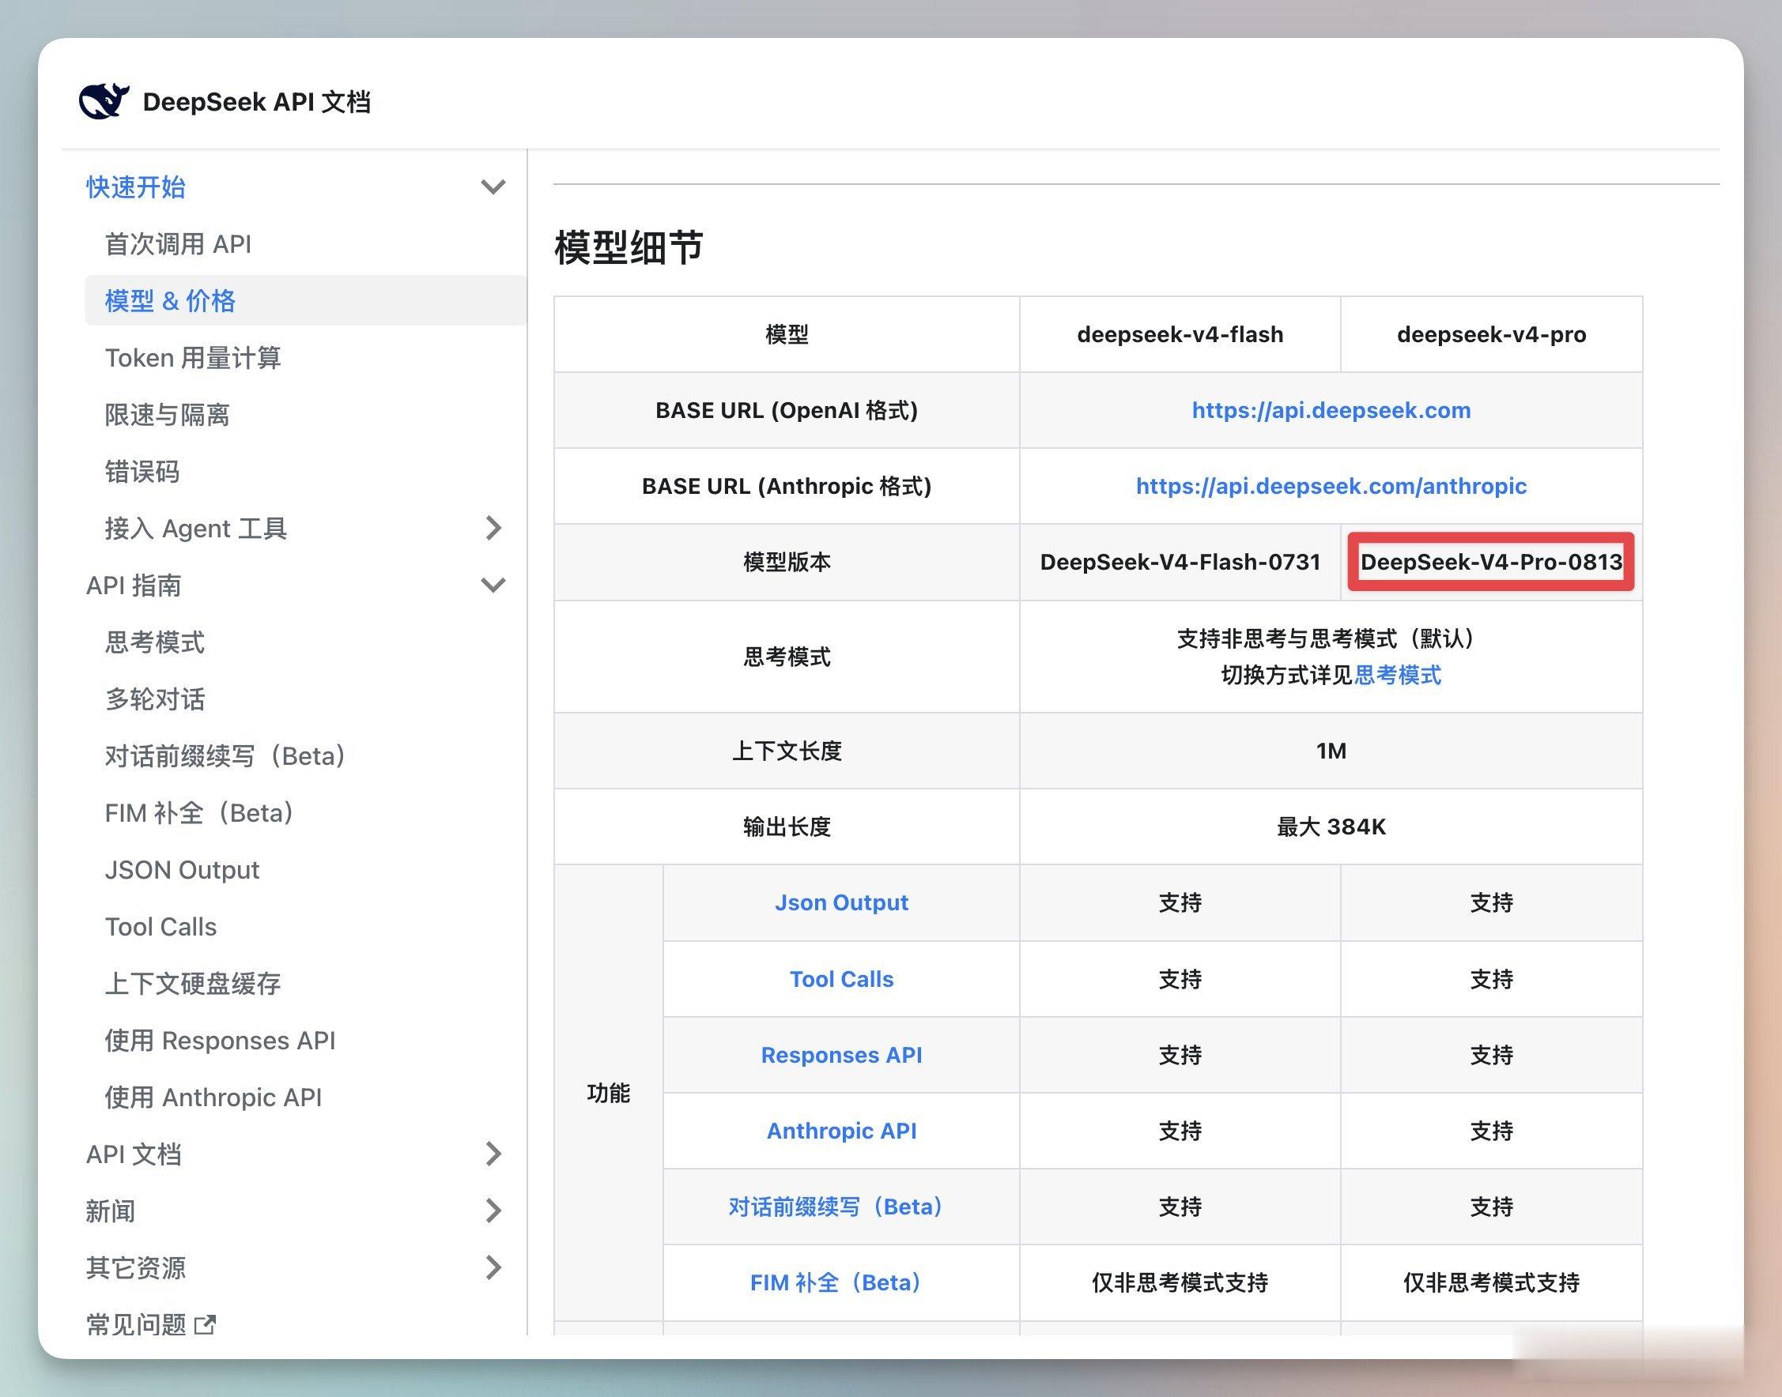Screen dimensions: 1782x1397
Task: Open 上下文硬盘缓存 sidebar item
Action: click(x=193, y=983)
